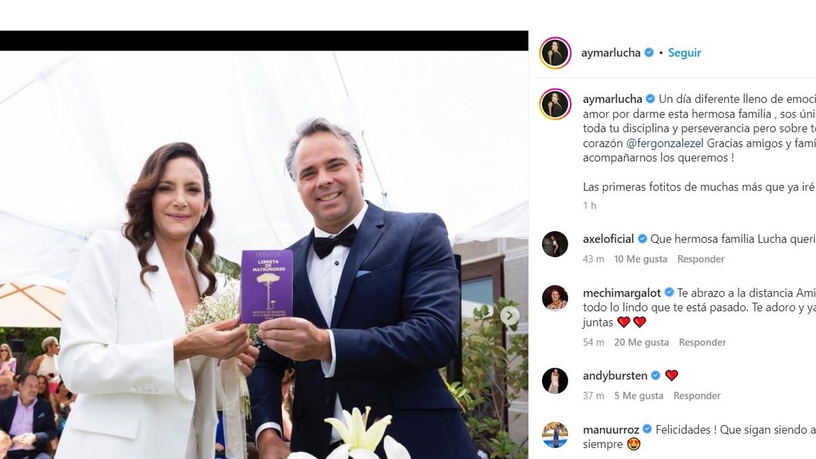Reply to axeloficial's comment

click(700, 259)
